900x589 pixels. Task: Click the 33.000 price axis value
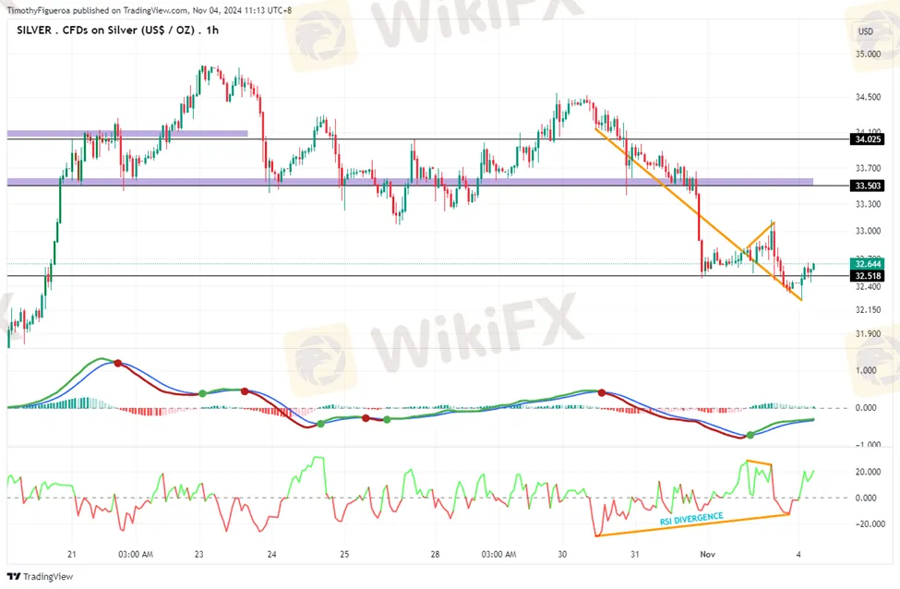click(x=868, y=231)
